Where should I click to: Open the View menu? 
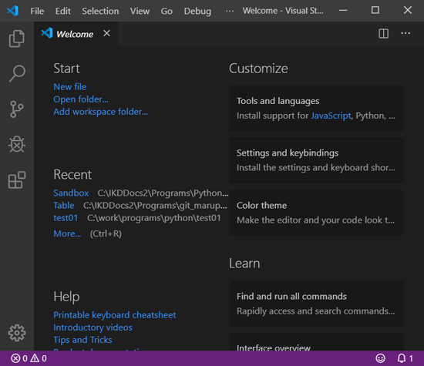click(140, 11)
